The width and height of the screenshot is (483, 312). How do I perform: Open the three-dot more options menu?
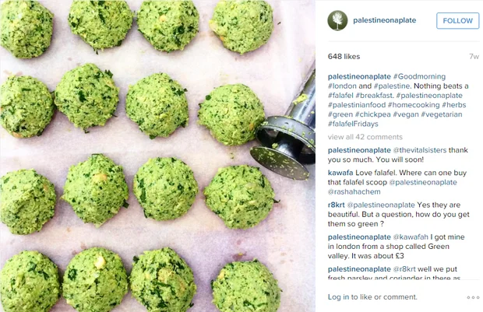click(473, 297)
